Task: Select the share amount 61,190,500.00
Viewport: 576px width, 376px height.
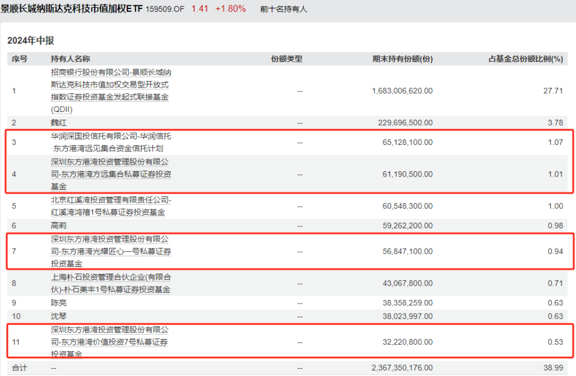Action: [x=408, y=174]
